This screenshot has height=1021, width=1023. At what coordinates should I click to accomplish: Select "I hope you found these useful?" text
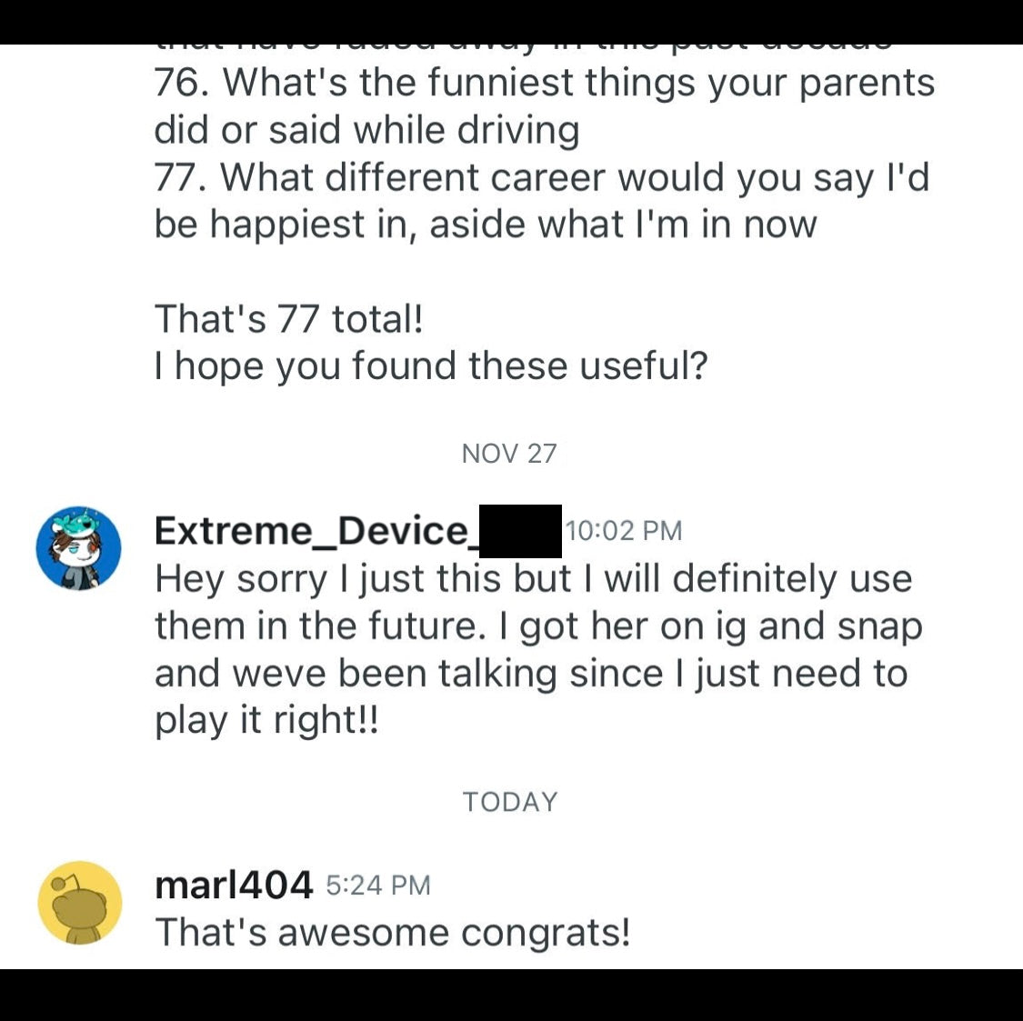431,366
